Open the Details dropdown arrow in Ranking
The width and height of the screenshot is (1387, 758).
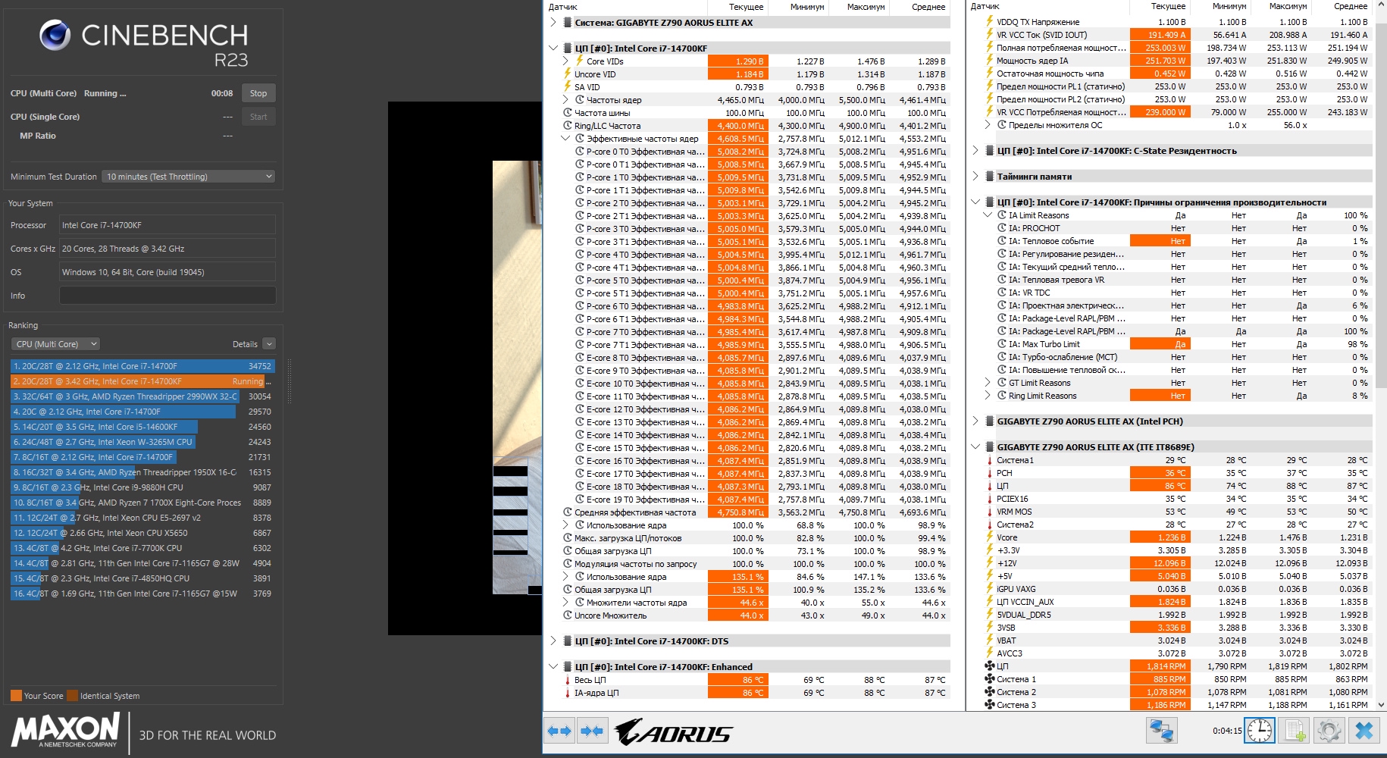269,344
